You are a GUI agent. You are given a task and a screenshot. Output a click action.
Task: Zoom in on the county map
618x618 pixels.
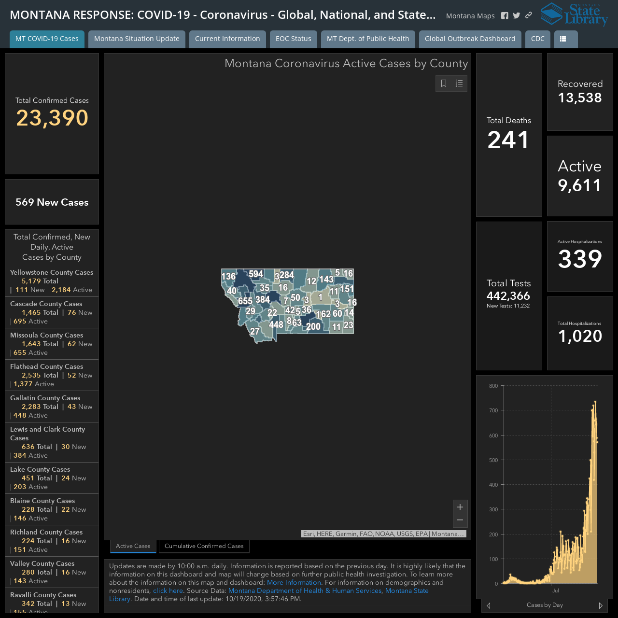(x=460, y=507)
